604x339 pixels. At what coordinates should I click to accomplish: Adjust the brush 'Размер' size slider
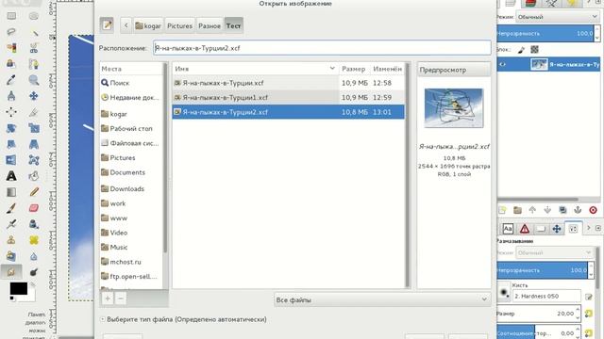(x=537, y=314)
